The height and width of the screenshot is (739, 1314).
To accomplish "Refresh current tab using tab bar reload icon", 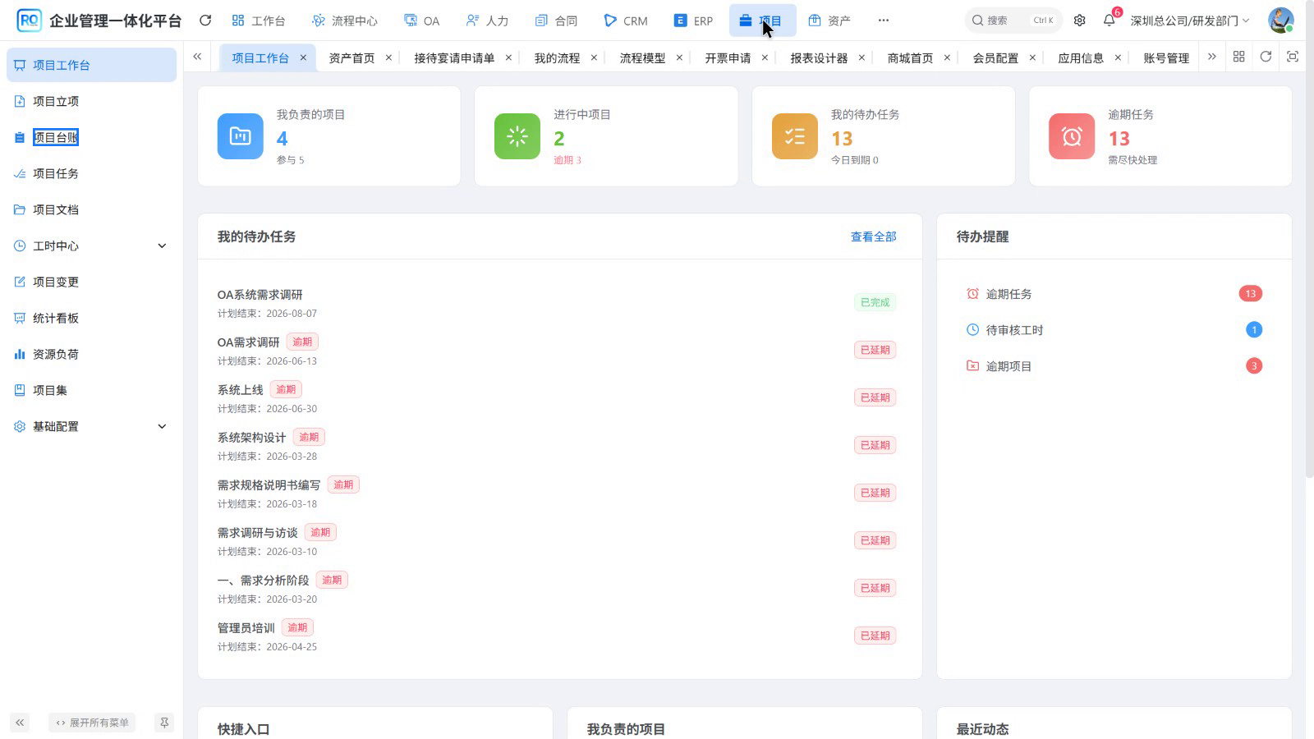I will pyautogui.click(x=1266, y=57).
